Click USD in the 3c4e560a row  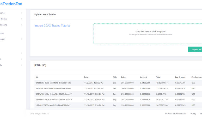pos(193,100)
